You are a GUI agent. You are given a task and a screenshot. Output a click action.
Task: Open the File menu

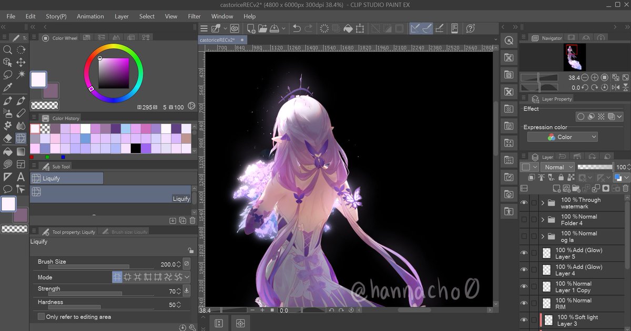(x=11, y=16)
